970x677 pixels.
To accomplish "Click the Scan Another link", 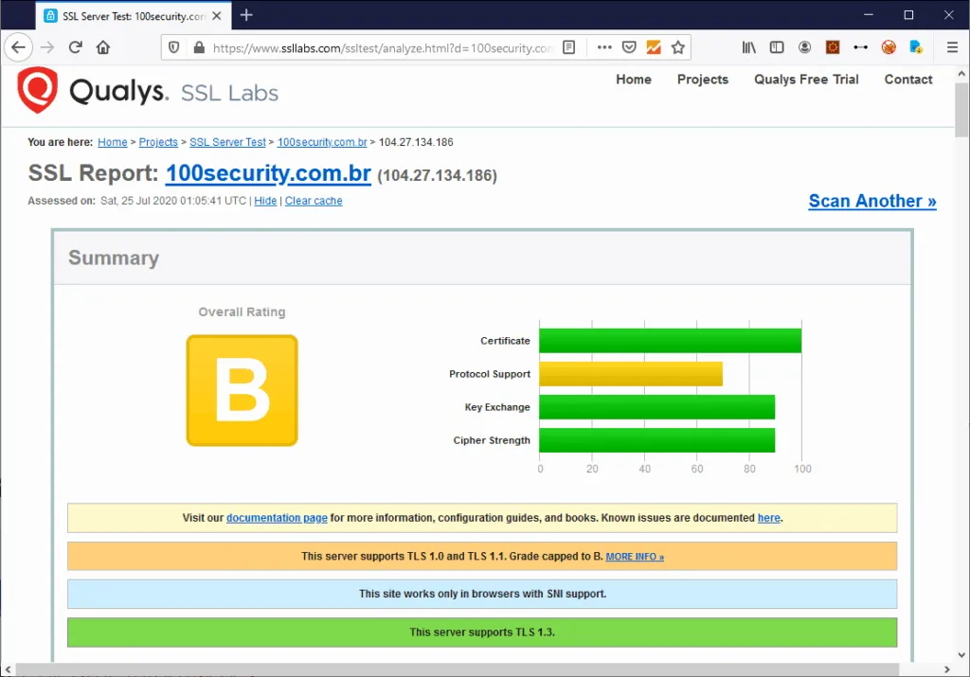I will (x=871, y=201).
